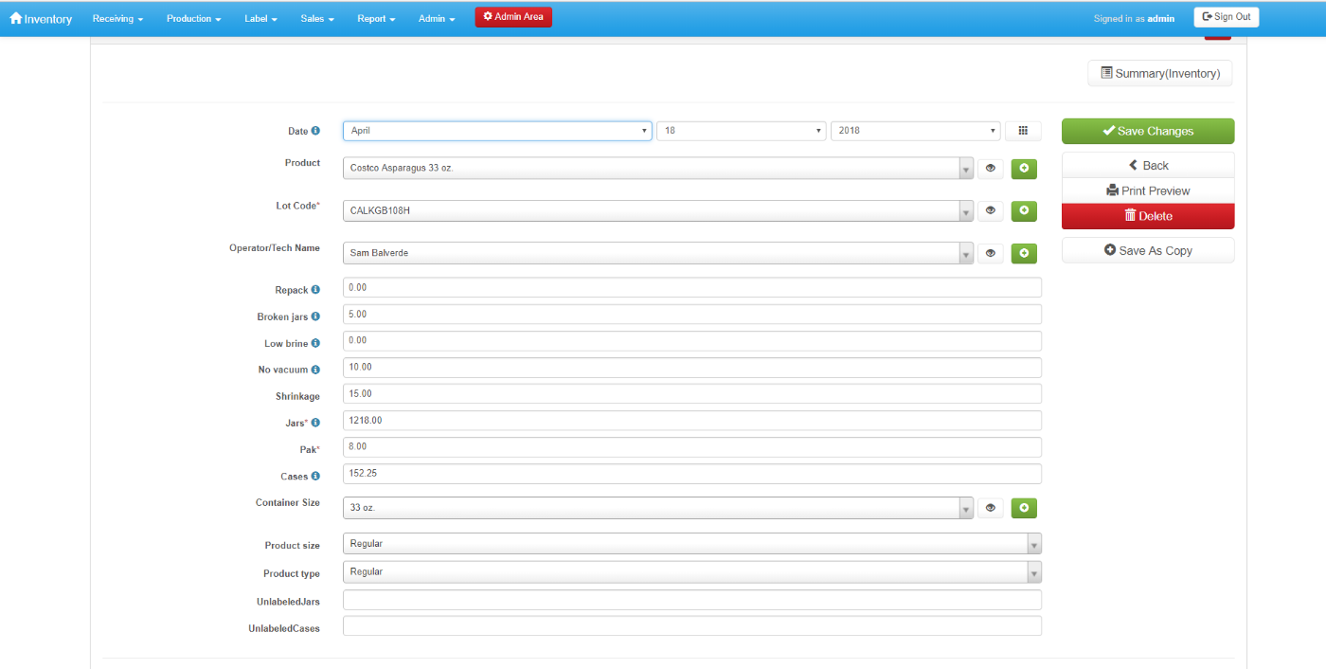
Task: View Operator/Tech Name details eye icon
Action: [991, 253]
